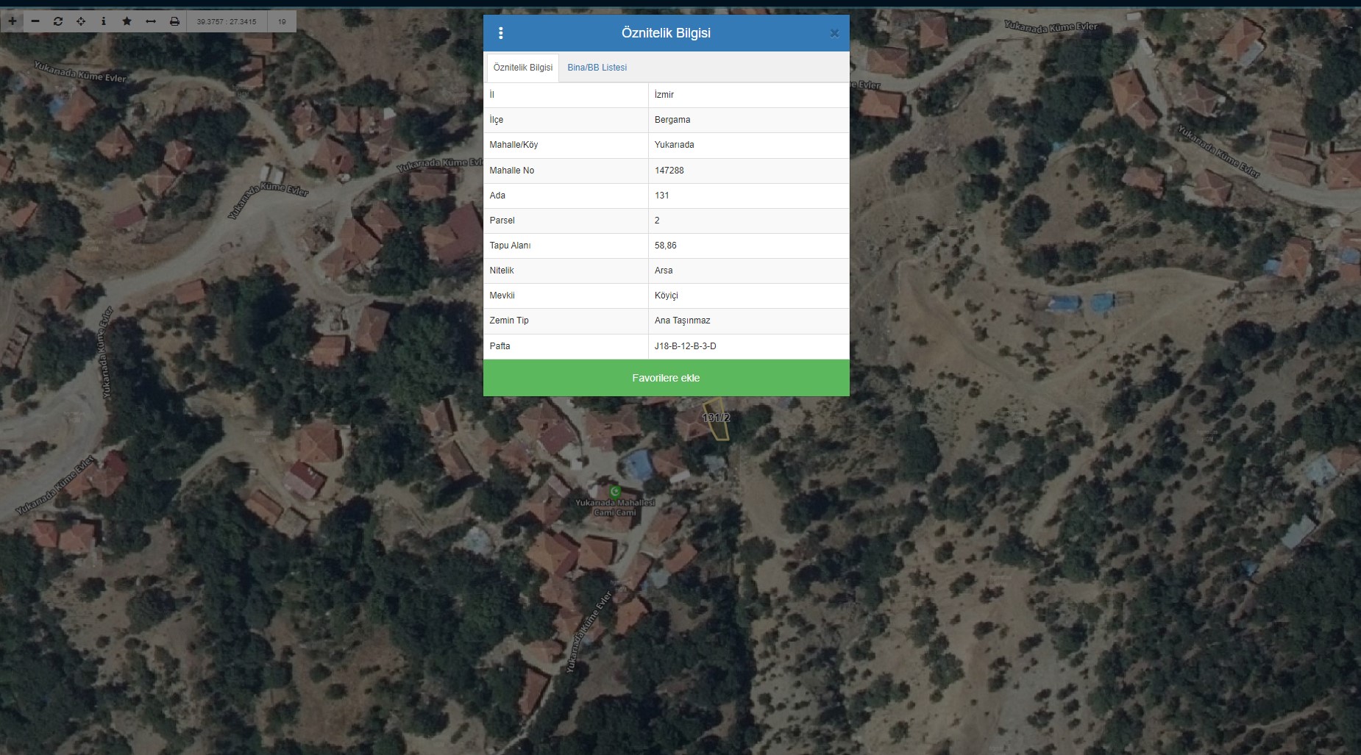Click the Pafta value J18-B-12-B-3-D
The image size is (1361, 755).
click(685, 346)
